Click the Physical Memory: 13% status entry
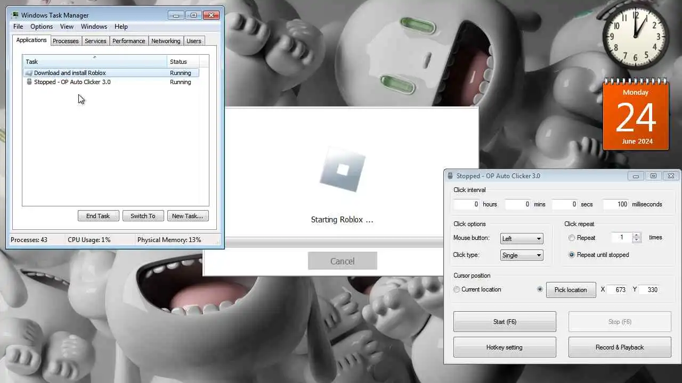Screen dimensions: 682x383 tap(169, 240)
